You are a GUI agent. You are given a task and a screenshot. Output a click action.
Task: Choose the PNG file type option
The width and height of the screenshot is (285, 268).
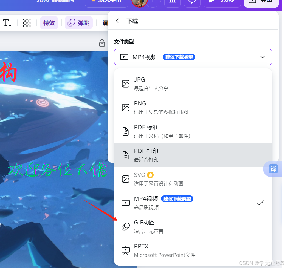coord(193,108)
